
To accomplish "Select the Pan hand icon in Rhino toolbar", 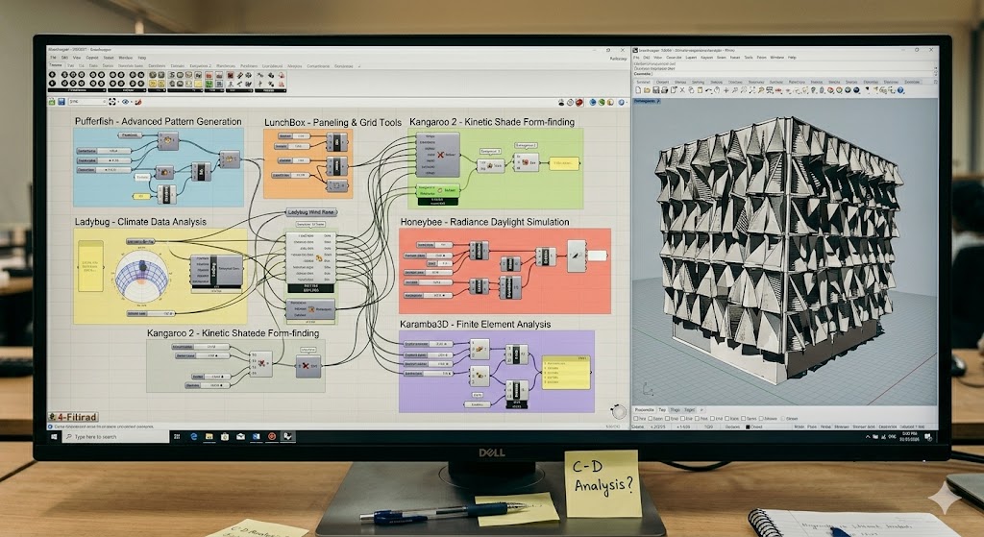I will [x=717, y=90].
